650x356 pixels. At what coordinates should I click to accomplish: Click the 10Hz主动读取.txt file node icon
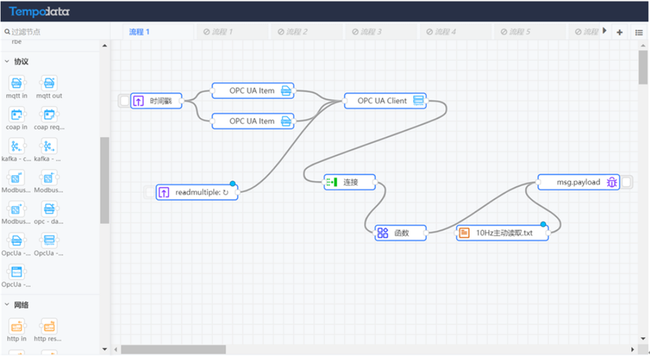tap(464, 233)
